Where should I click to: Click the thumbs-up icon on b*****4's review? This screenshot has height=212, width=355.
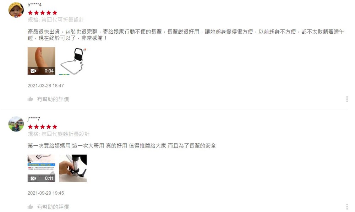[x=30, y=99]
